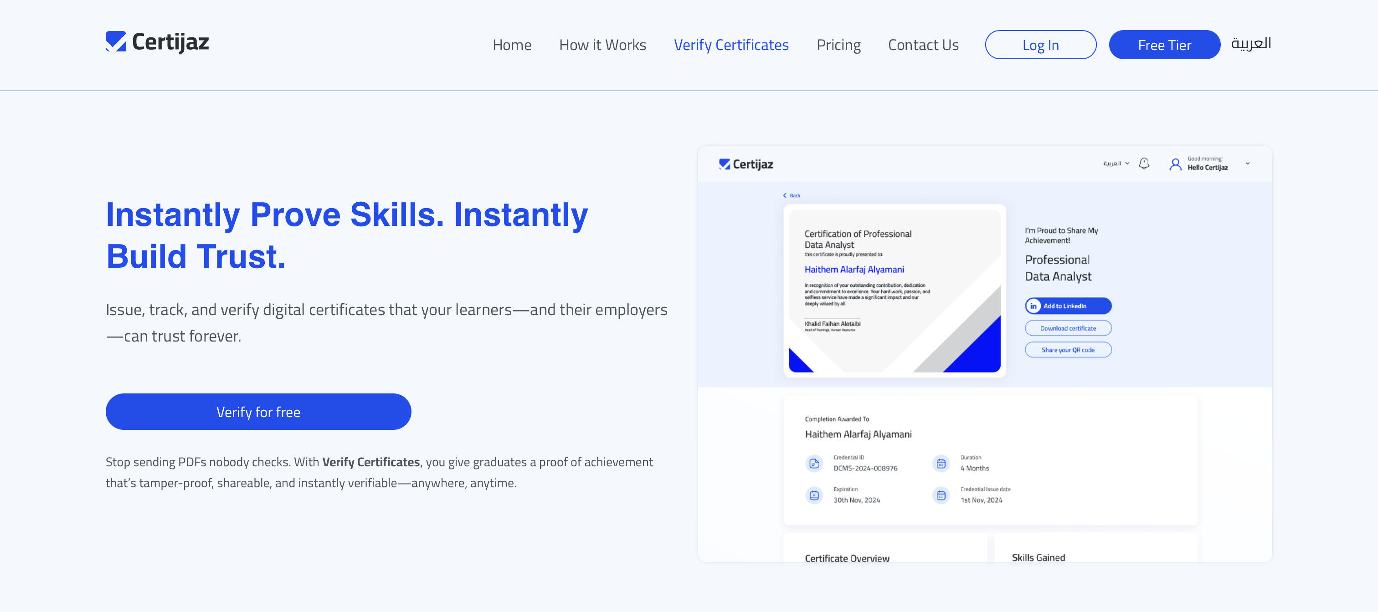Click the LinkedIn icon on Add to LinkedIn button
This screenshot has width=1378, height=612.
click(1034, 306)
